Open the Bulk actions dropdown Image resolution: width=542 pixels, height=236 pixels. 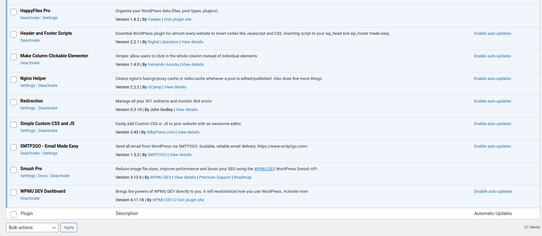tap(32, 228)
